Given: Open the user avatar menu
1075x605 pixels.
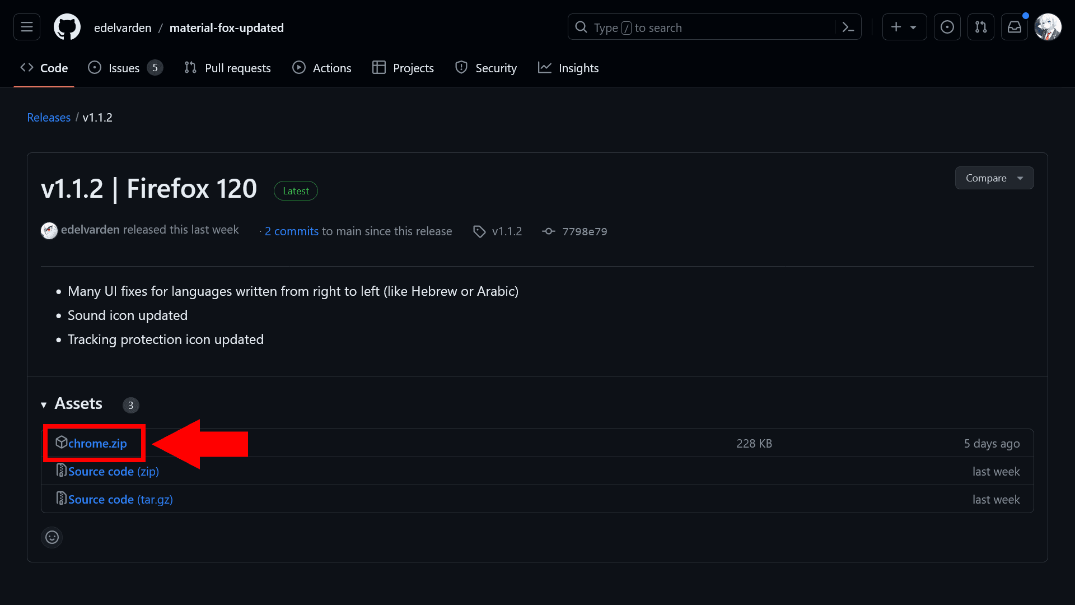Looking at the screenshot, I should point(1048,27).
